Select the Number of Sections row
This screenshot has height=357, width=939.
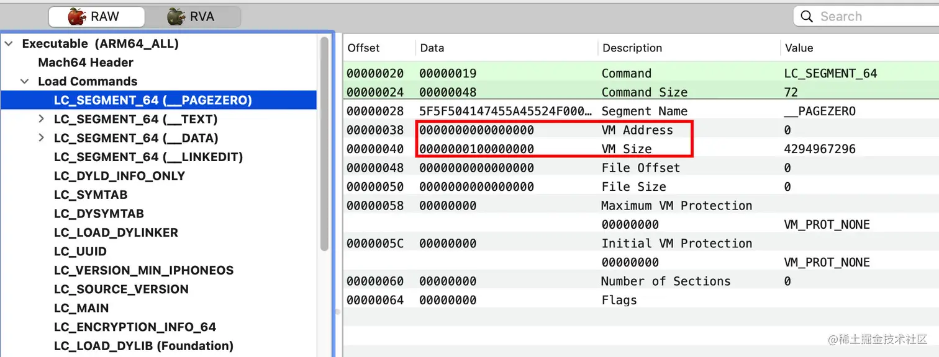point(640,281)
